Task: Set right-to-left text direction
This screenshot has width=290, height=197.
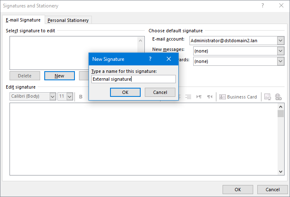Action: 210,97
